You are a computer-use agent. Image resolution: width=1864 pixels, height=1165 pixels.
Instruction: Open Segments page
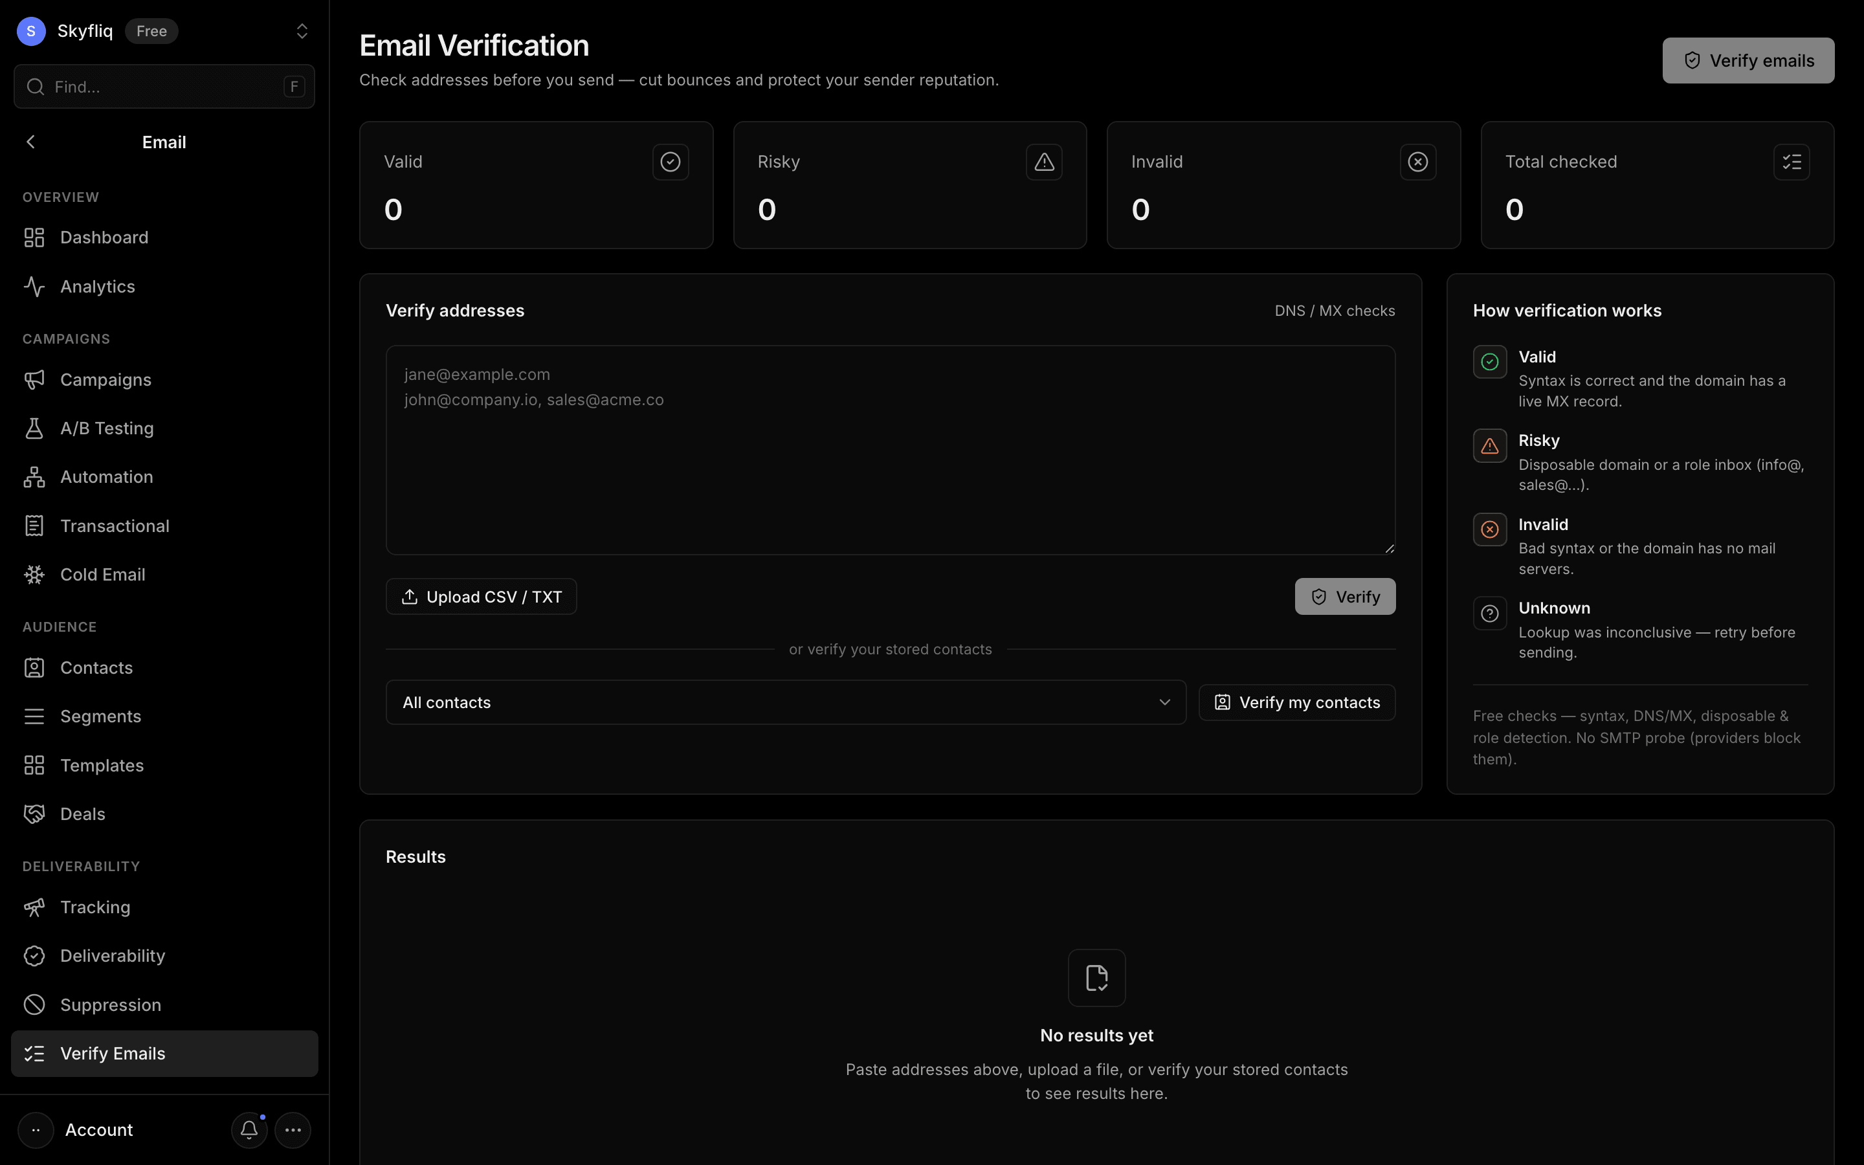pos(164,716)
